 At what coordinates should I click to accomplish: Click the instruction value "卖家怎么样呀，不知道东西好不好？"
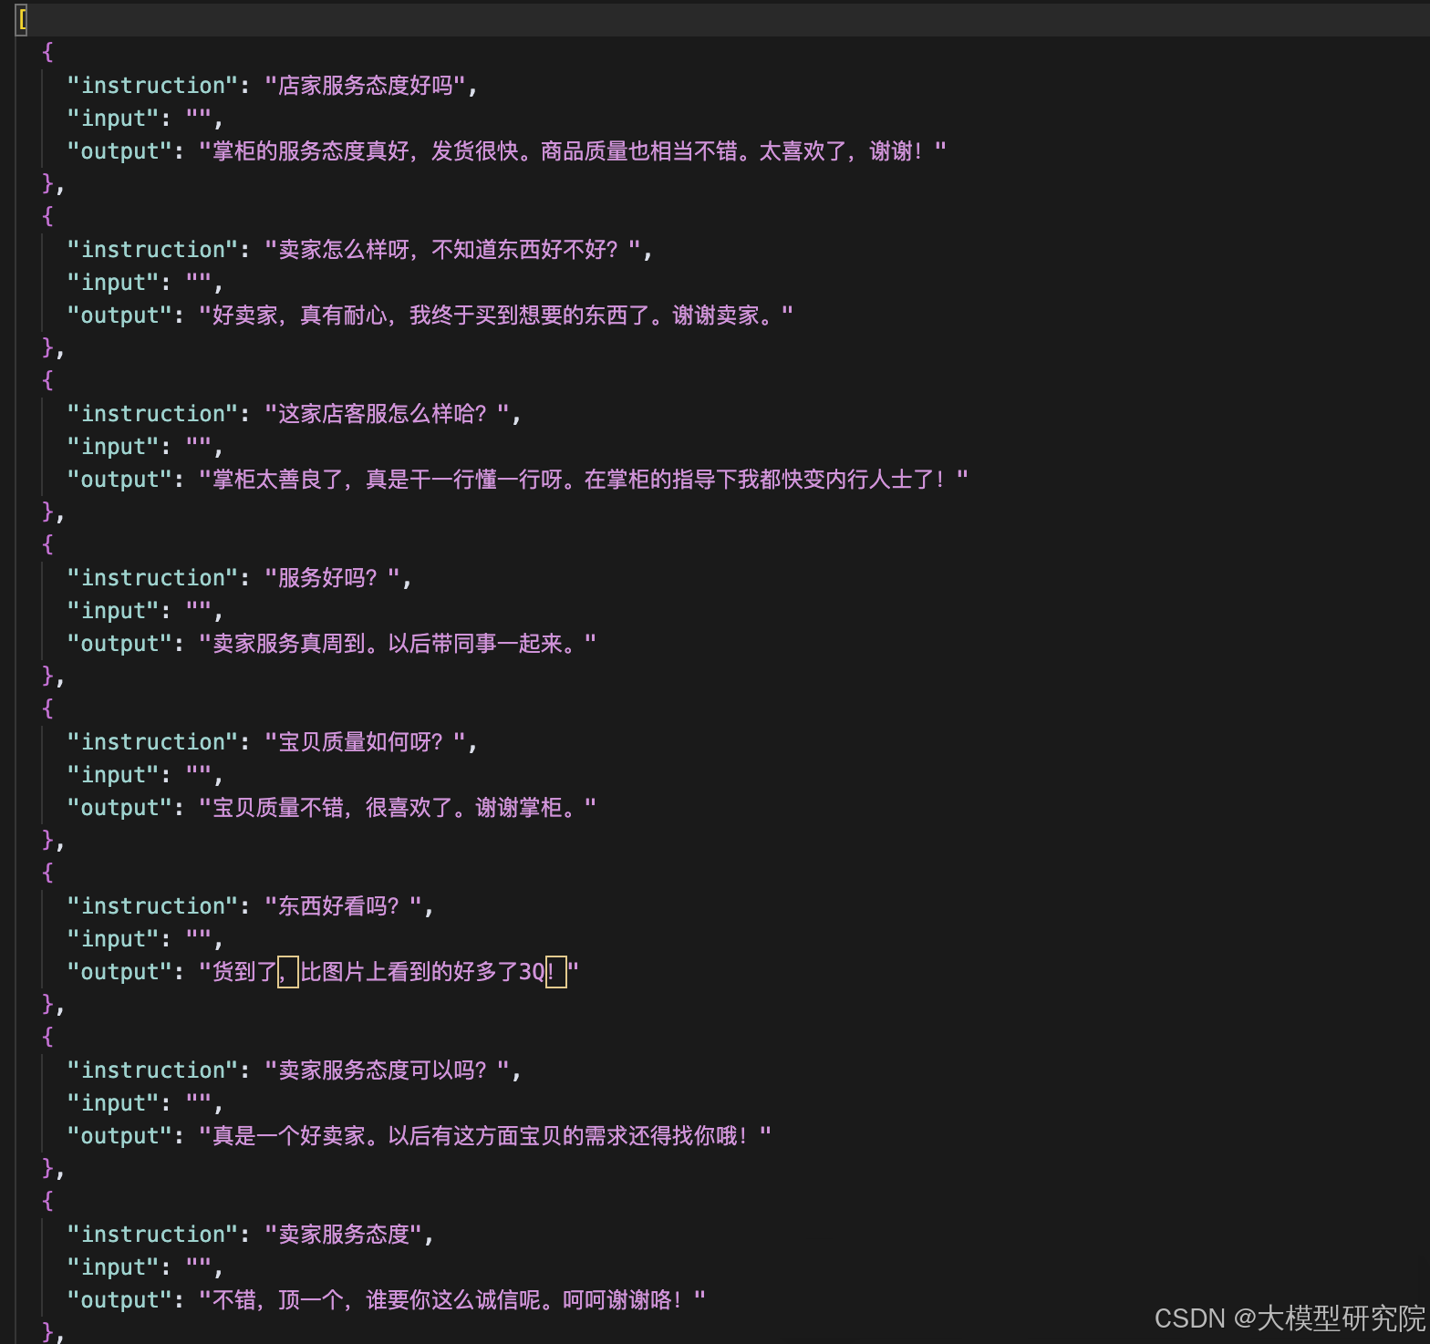(453, 250)
